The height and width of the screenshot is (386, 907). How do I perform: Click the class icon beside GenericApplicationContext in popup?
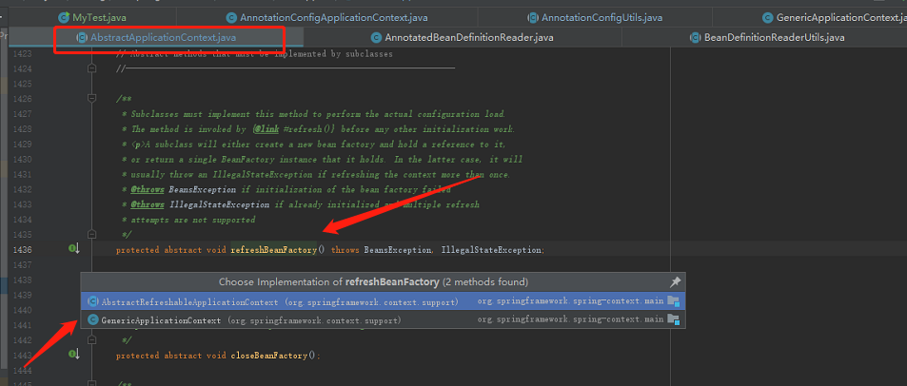pyautogui.click(x=92, y=319)
